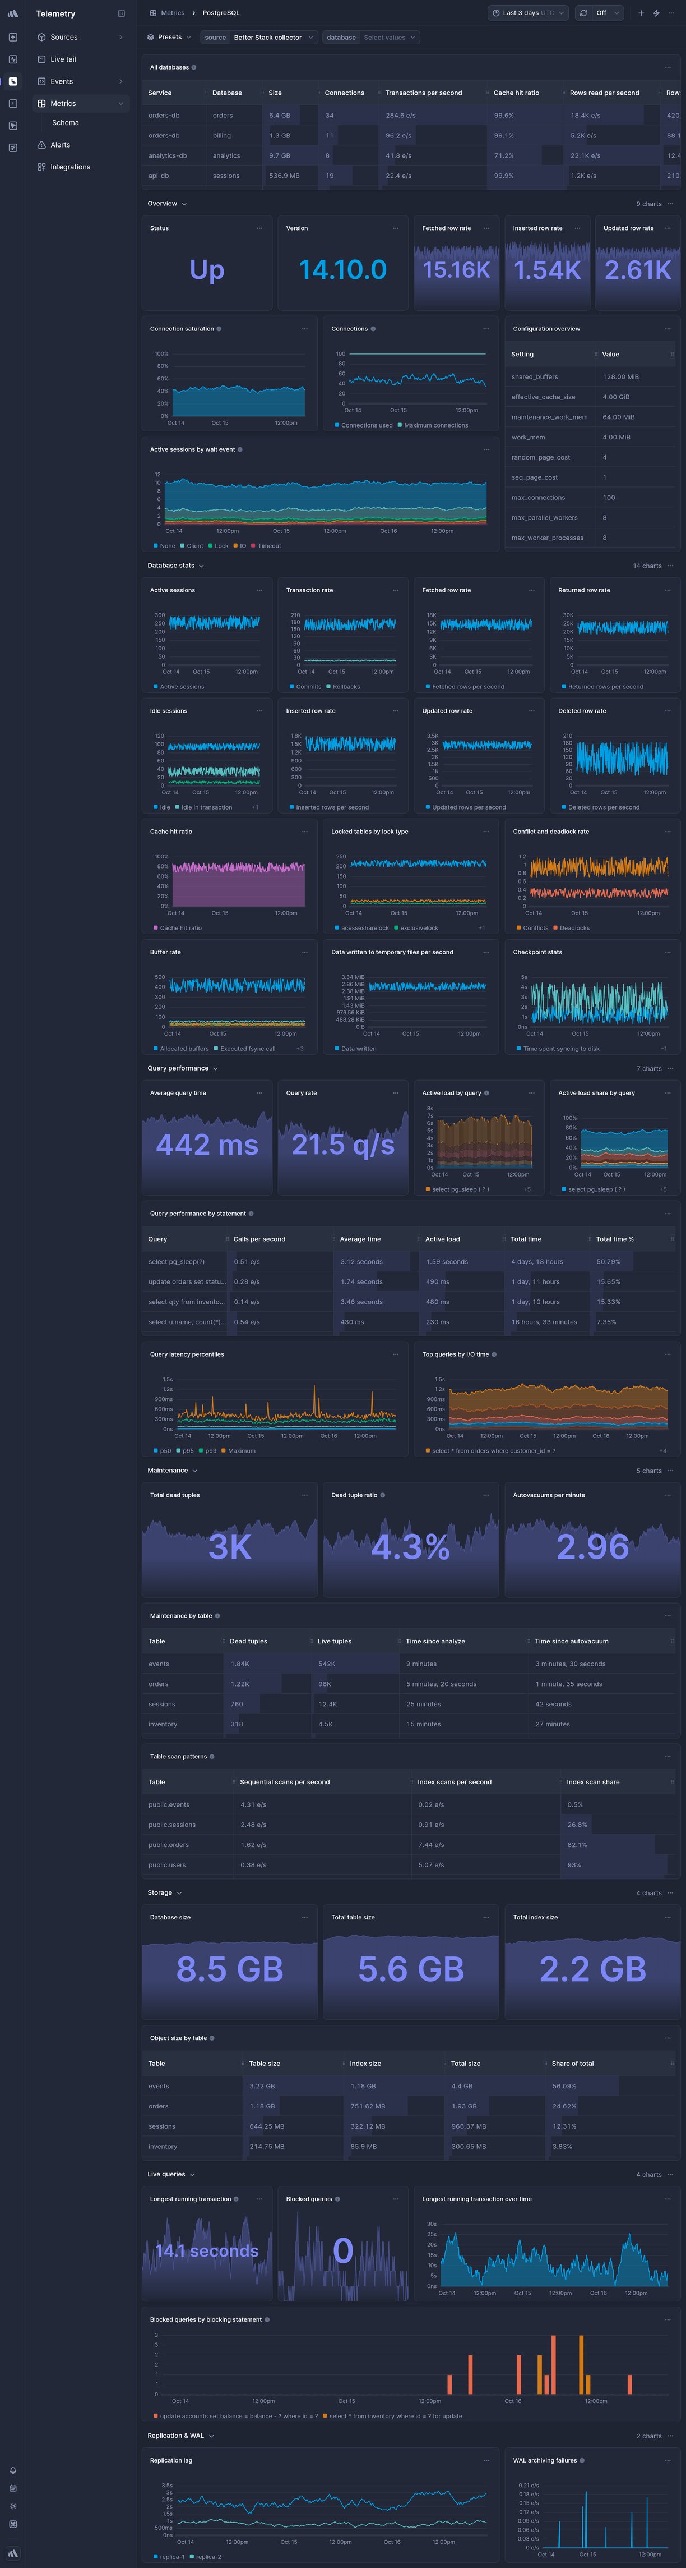The height and width of the screenshot is (2568, 686).
Task: Open three-dots menu of All databases panel
Action: tap(667, 68)
